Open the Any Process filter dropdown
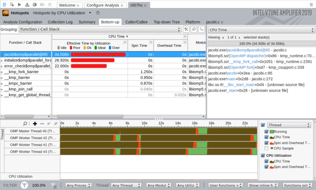The width and height of the screenshot is (316, 190). pos(78,185)
